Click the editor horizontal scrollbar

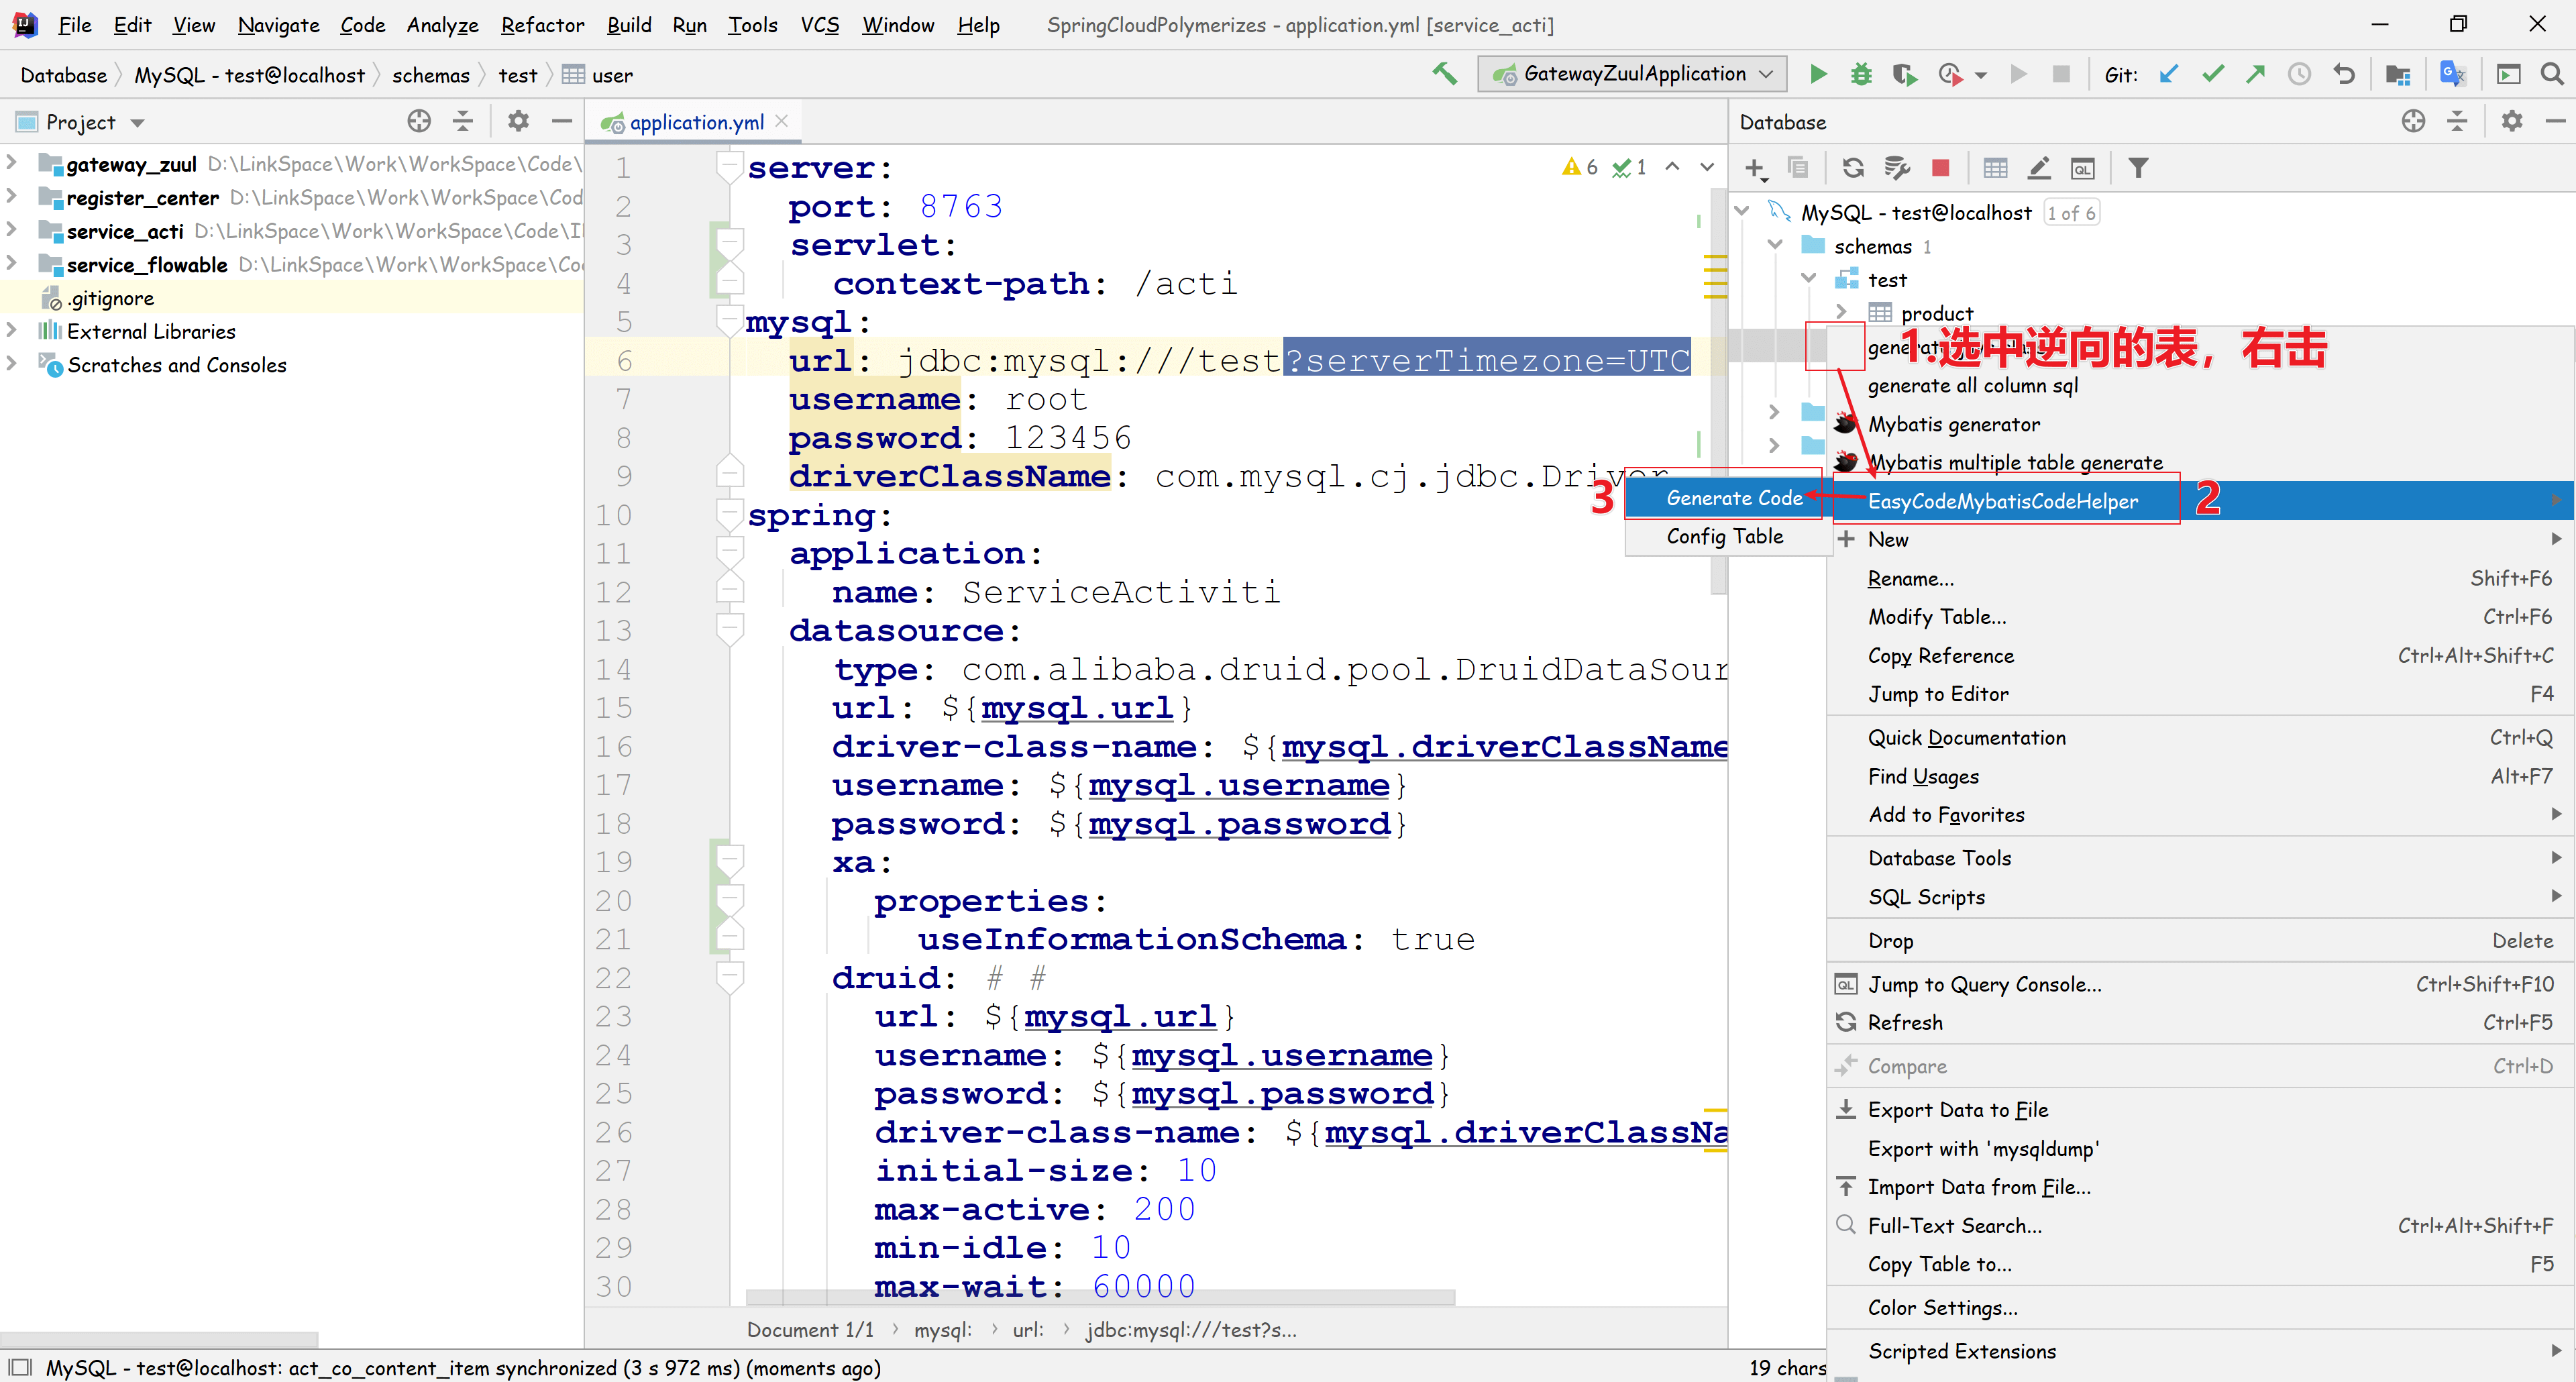pos(1100,1297)
